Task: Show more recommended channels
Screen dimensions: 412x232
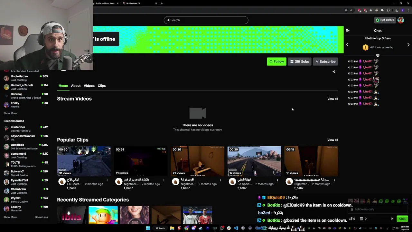Action: pyautogui.click(x=10, y=217)
